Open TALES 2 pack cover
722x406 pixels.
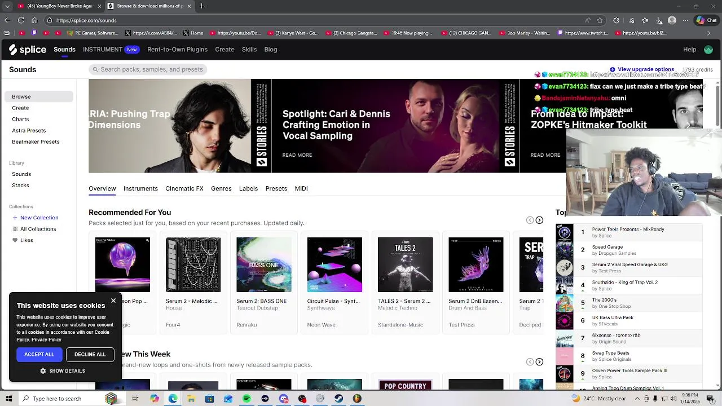click(x=405, y=264)
